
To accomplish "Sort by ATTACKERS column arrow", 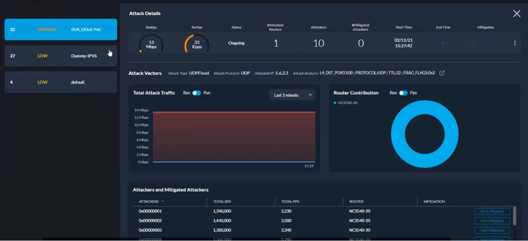I will coord(163,201).
